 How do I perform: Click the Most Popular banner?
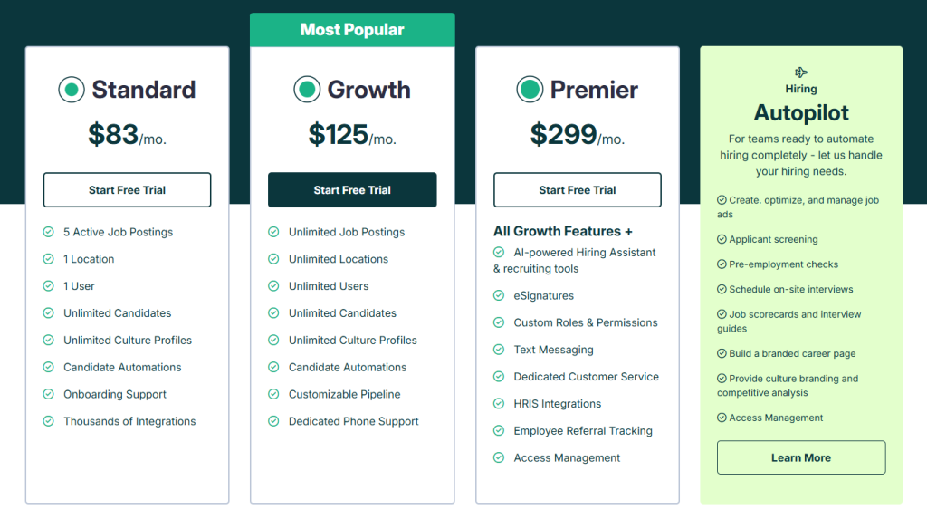click(352, 30)
